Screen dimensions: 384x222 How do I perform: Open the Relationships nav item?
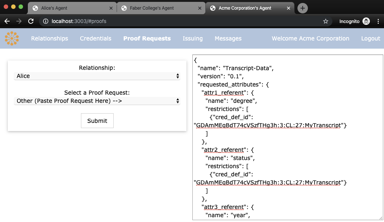coord(49,39)
